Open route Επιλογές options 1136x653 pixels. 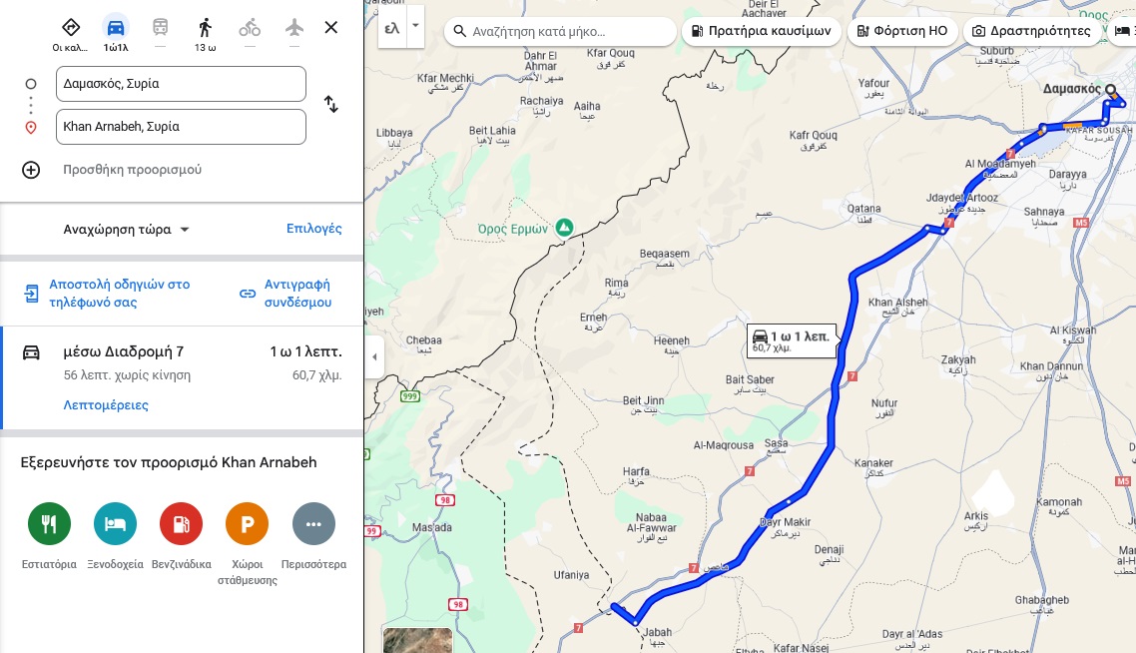pos(313,229)
